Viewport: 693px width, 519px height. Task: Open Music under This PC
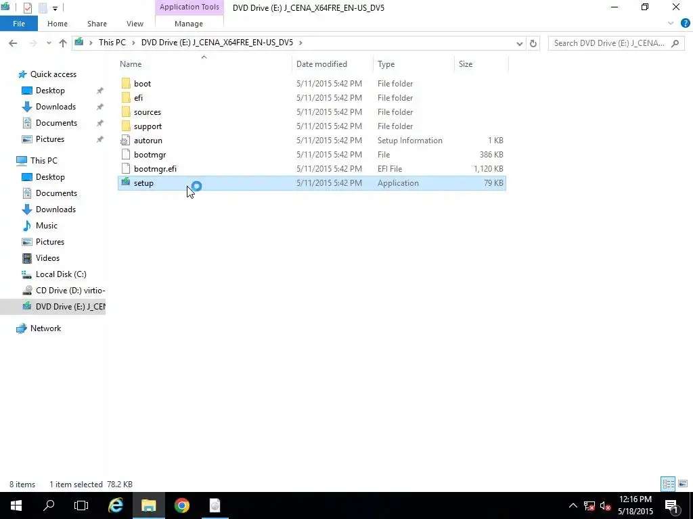pyautogui.click(x=47, y=226)
